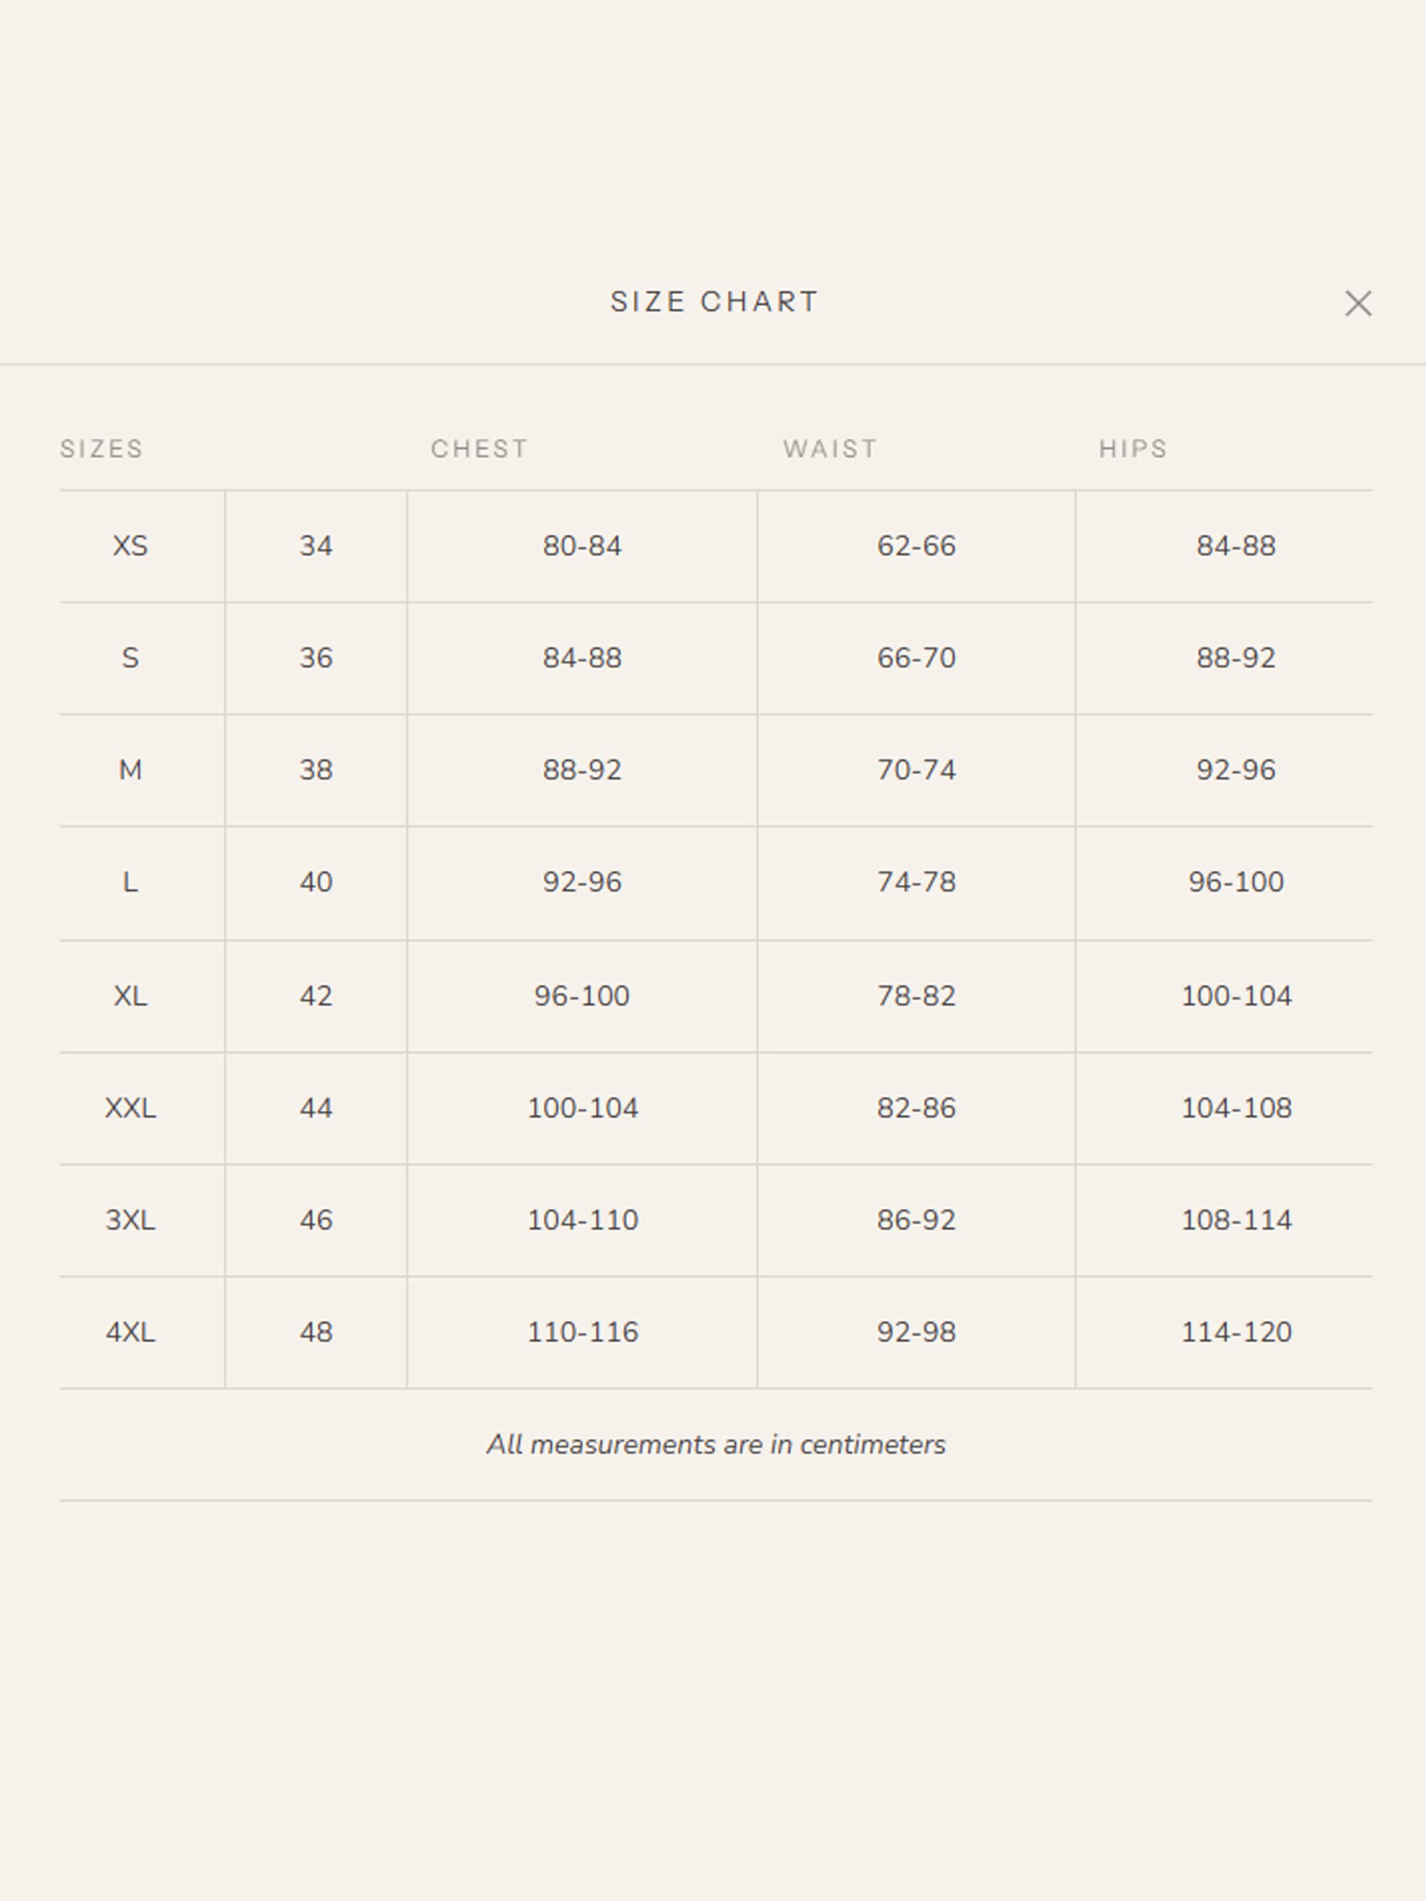Screen dimensions: 1426x1901
Task: Click chest value 88-92
Action: coord(582,770)
